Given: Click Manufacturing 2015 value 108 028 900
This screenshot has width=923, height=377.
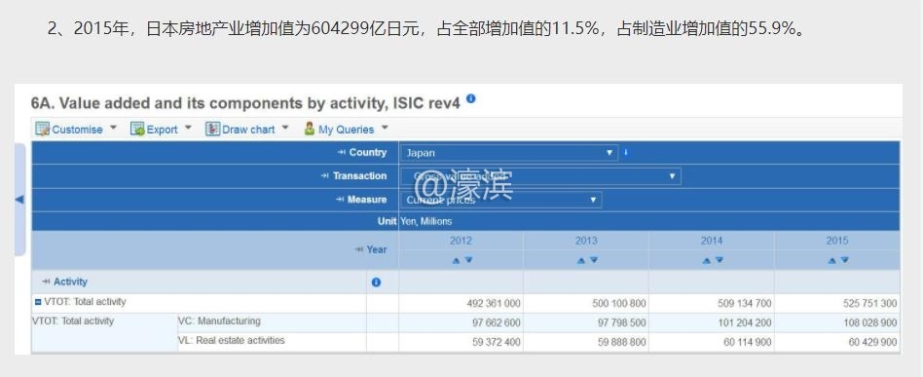Looking at the screenshot, I should [870, 322].
